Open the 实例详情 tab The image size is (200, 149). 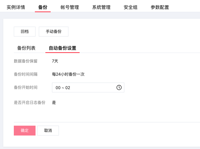16,7
